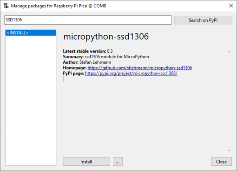Click the micropython-ssd1306 heading title
Screen dimensions: 237x171
[x=106, y=36]
